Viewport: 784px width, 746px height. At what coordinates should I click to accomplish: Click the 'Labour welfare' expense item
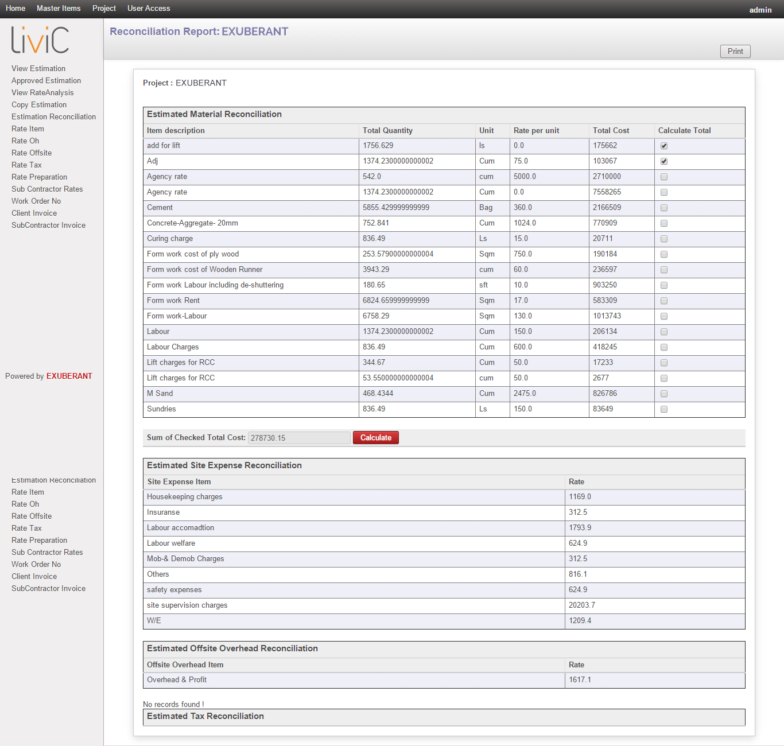click(171, 543)
